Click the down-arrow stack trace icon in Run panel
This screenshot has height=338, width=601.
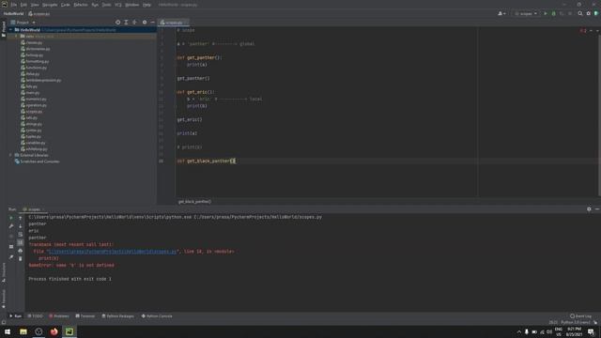click(21, 226)
